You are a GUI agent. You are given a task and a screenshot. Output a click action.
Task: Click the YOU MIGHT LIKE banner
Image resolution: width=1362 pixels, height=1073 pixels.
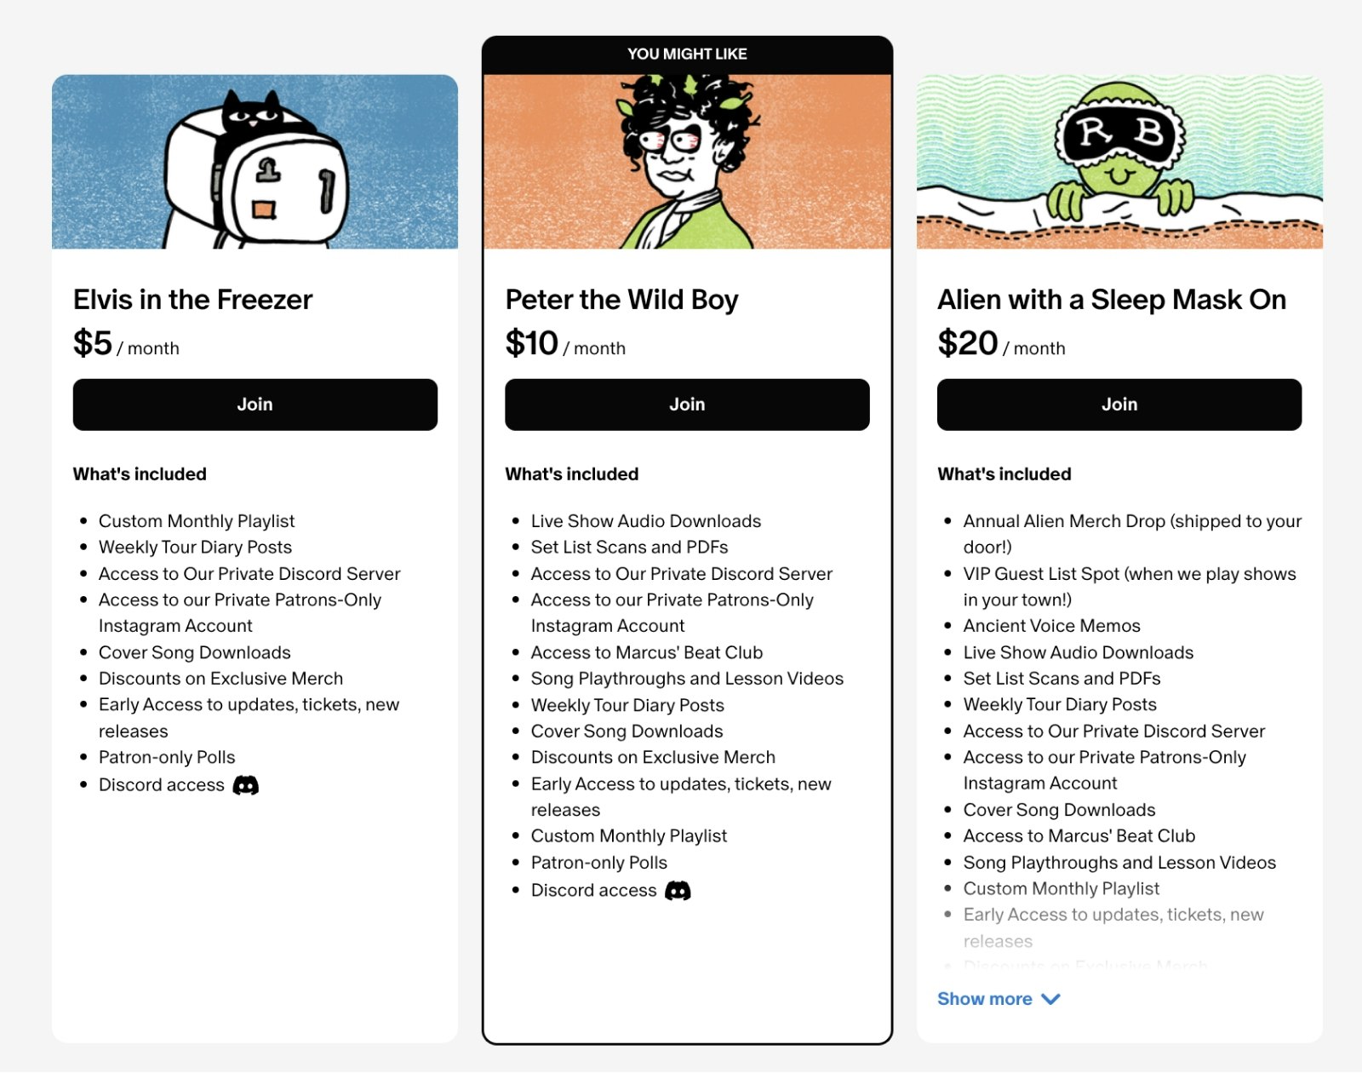pos(687,54)
